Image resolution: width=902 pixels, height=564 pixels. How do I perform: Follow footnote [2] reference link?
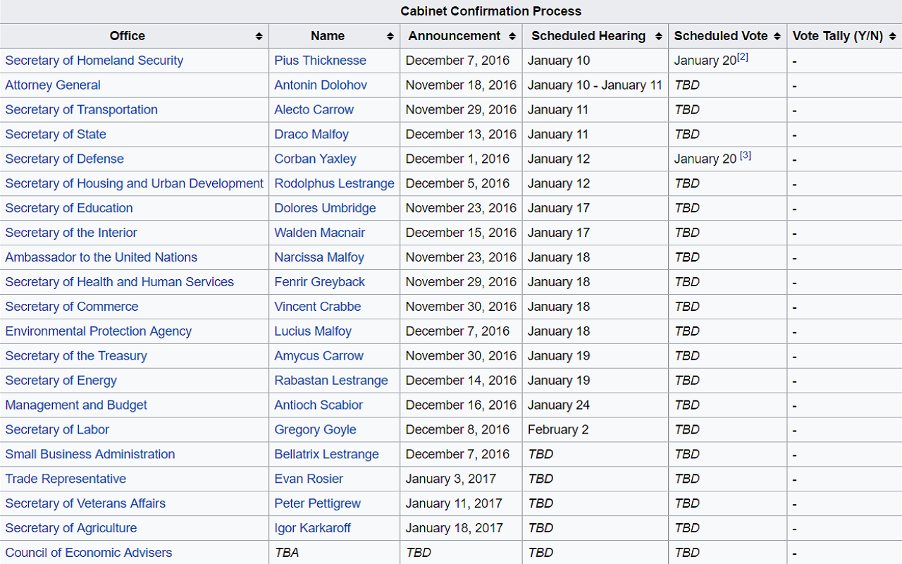point(743,57)
